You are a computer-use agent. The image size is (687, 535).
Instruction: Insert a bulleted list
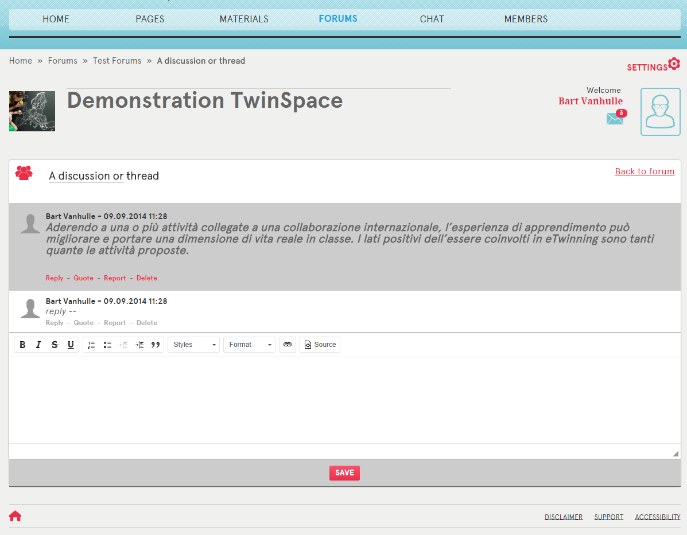pos(107,345)
